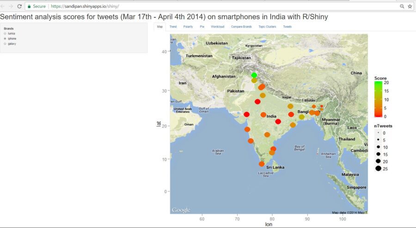Reload the page with the refresh icon
Image resolution: width=416 pixels, height=228 pixels.
point(19,6)
